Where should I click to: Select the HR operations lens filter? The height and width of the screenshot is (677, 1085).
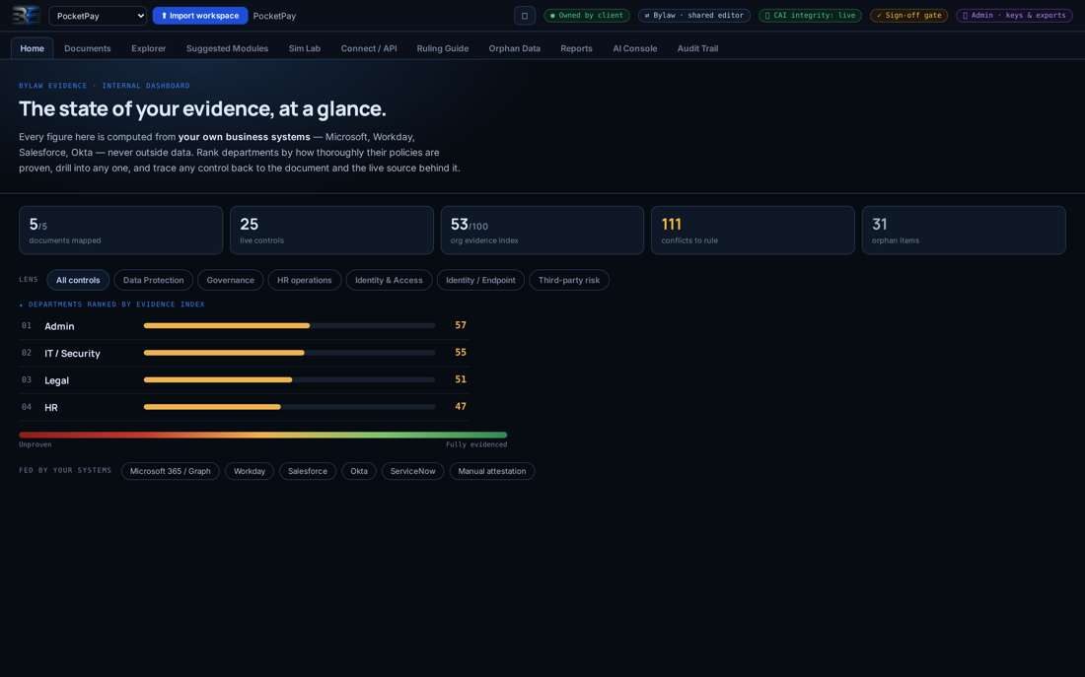pos(305,280)
